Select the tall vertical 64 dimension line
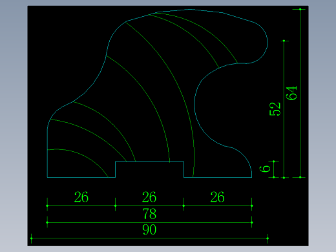The width and height of the screenshot is (336, 252). coord(300,93)
